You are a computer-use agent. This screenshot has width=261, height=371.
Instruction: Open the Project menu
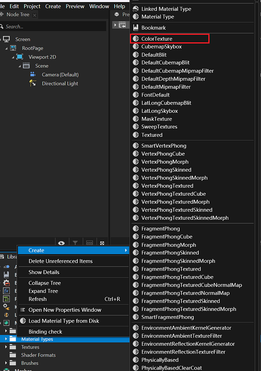tap(32, 6)
